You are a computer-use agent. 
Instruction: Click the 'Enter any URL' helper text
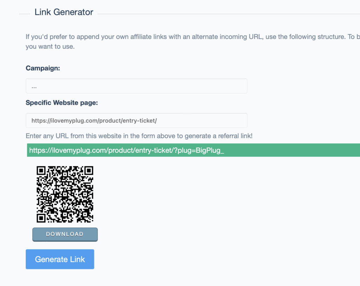[139, 136]
